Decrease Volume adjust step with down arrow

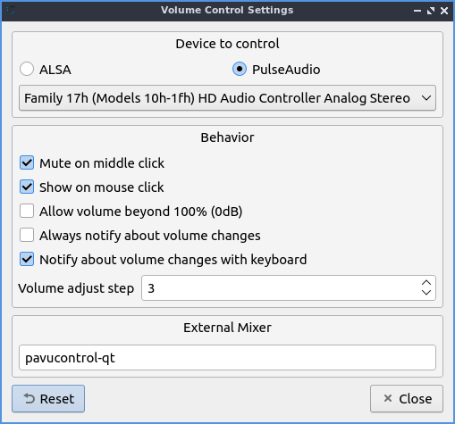[x=426, y=293]
